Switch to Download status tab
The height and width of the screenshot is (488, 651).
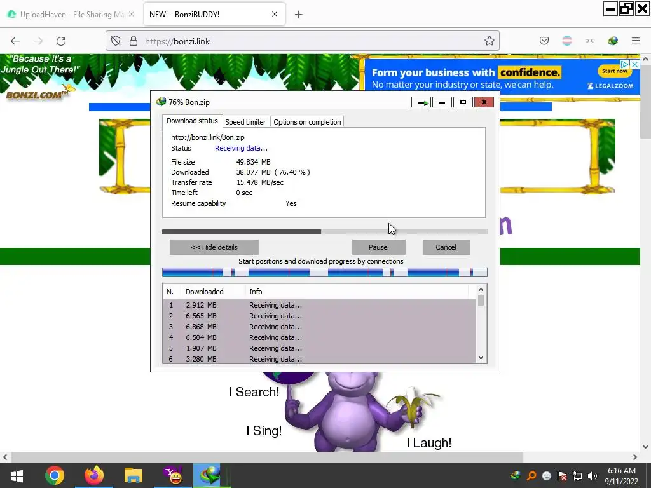(192, 121)
